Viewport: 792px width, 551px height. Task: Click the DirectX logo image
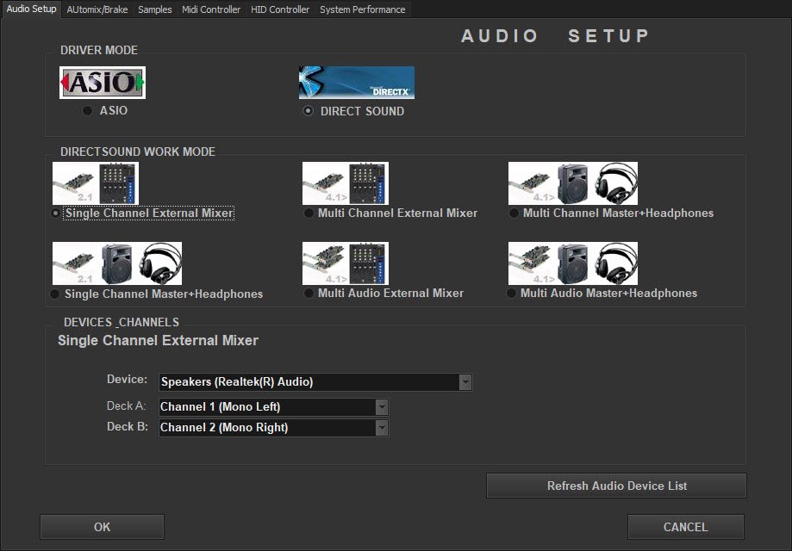click(x=356, y=83)
